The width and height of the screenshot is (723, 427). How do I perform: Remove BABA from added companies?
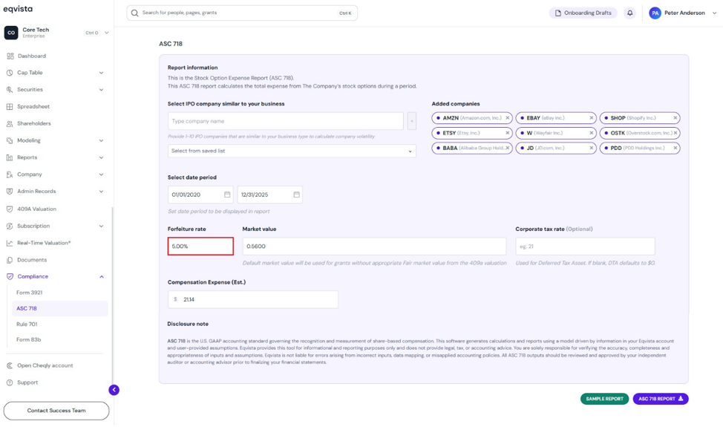(508, 148)
